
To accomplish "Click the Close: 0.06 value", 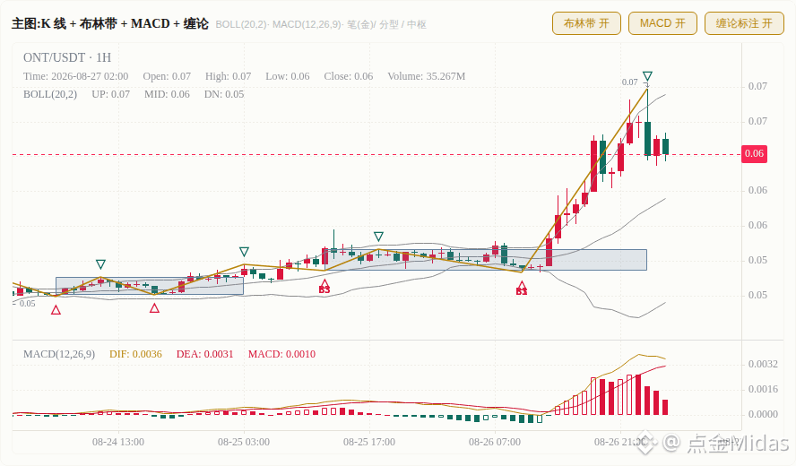I will tap(348, 76).
